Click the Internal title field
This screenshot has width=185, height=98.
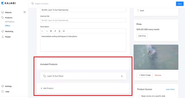click(83, 20)
